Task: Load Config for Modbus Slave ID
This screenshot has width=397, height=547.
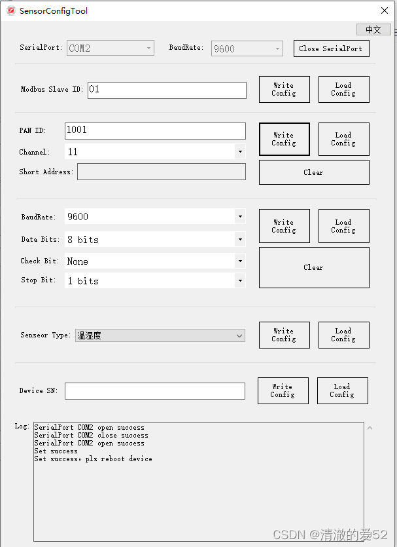Action: click(x=344, y=89)
